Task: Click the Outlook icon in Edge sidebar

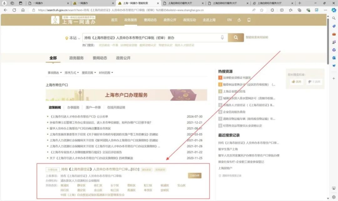Action: pyautogui.click(x=334, y=58)
